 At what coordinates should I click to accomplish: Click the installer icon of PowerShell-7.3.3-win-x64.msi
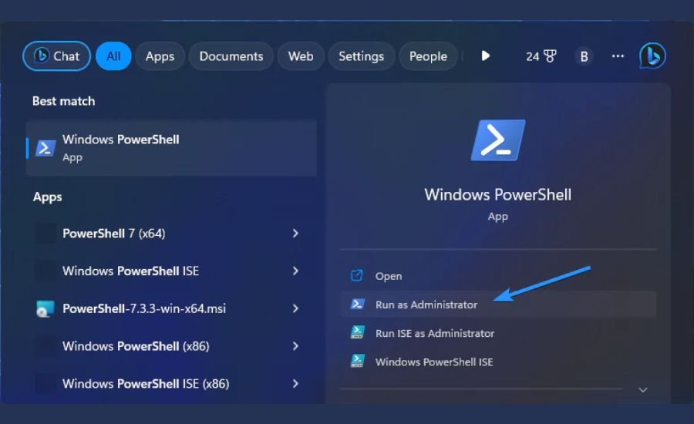tap(45, 308)
